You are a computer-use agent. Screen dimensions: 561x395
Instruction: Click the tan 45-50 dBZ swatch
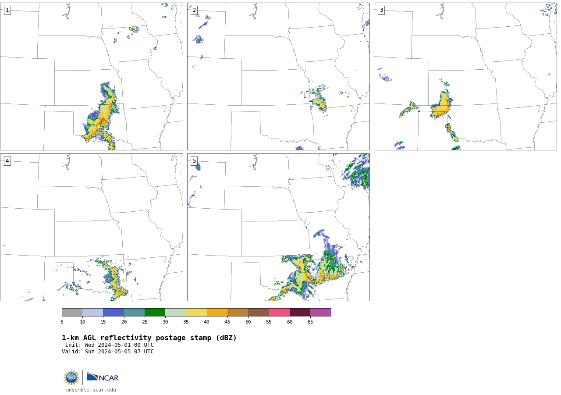pyautogui.click(x=238, y=313)
